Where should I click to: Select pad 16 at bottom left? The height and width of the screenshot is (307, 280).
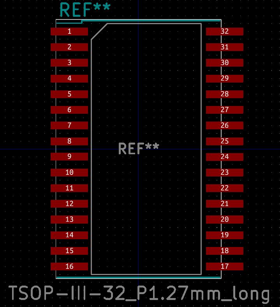[69, 266]
